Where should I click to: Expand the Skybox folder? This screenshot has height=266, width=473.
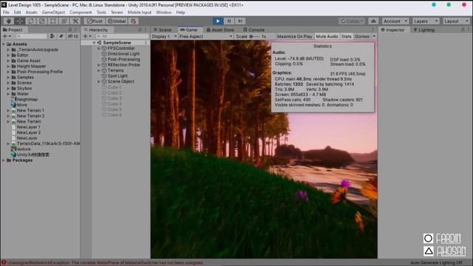coord(8,89)
